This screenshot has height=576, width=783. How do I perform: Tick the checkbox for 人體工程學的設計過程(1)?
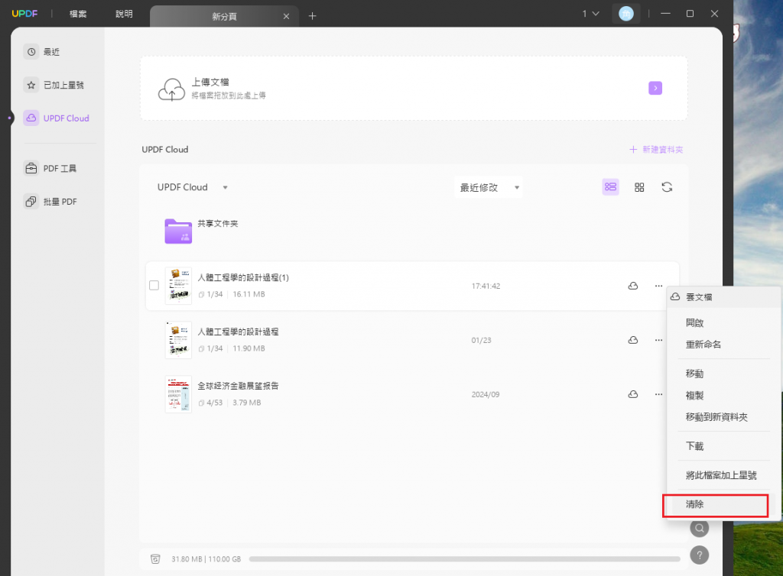pyautogui.click(x=154, y=285)
